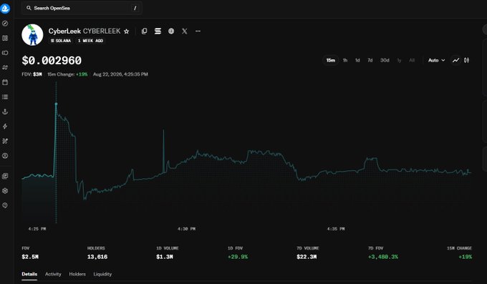
Task: Select the 7d chart timeframe
Action: [x=370, y=60]
